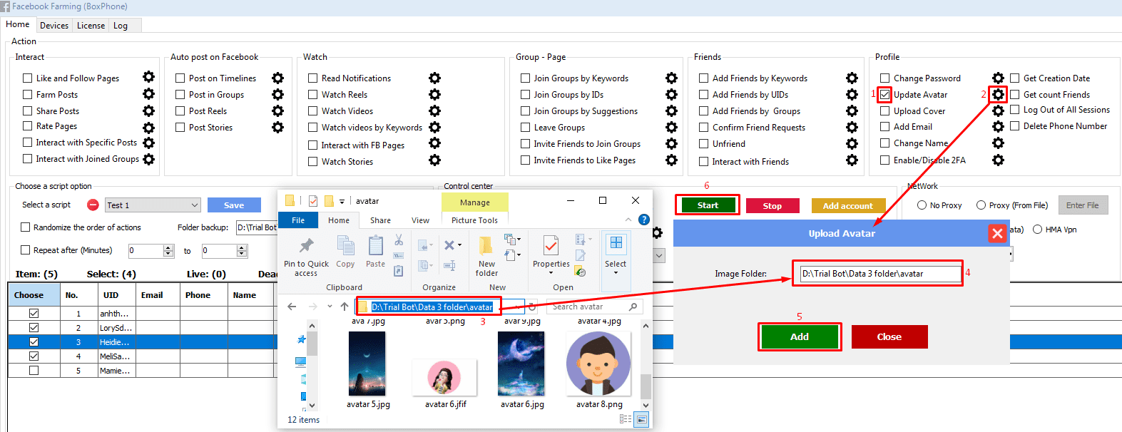Open the View tab in Explorer
Image resolution: width=1122 pixels, height=432 pixels.
(420, 220)
